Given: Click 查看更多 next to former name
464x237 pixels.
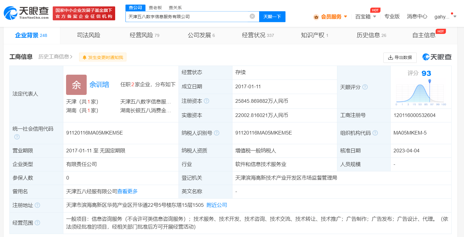Looking at the screenshot, I should (128, 191).
